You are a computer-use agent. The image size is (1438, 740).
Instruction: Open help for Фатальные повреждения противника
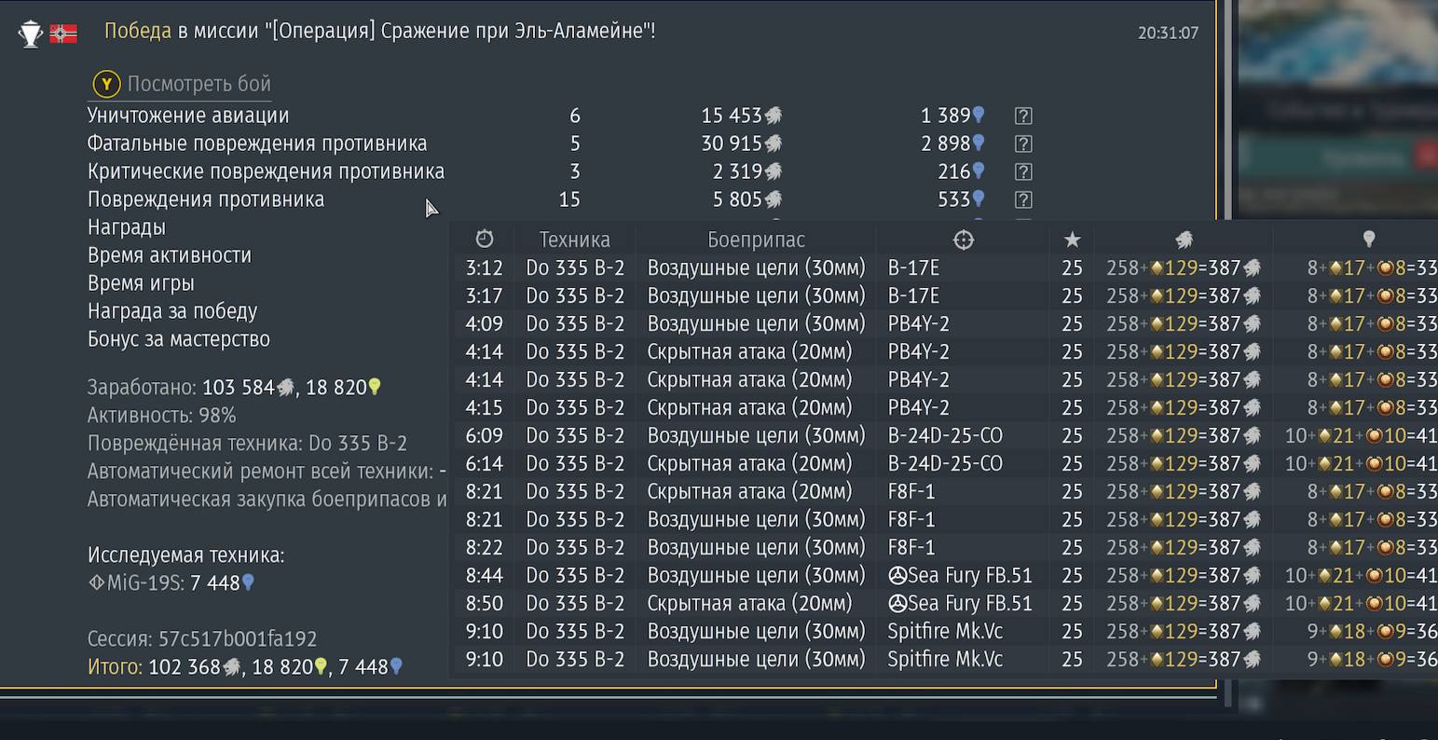pyautogui.click(x=1023, y=144)
